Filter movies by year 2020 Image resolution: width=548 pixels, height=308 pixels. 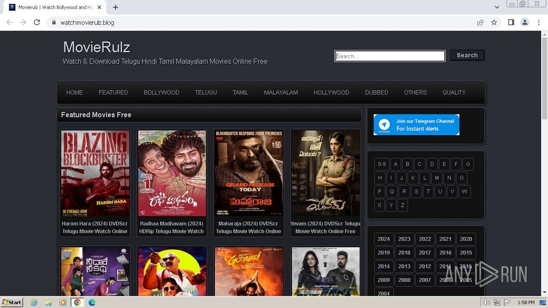coord(466,239)
